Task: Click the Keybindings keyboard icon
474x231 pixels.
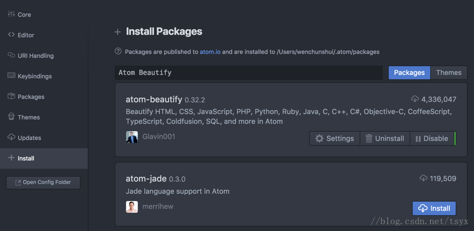Action: pos(11,75)
